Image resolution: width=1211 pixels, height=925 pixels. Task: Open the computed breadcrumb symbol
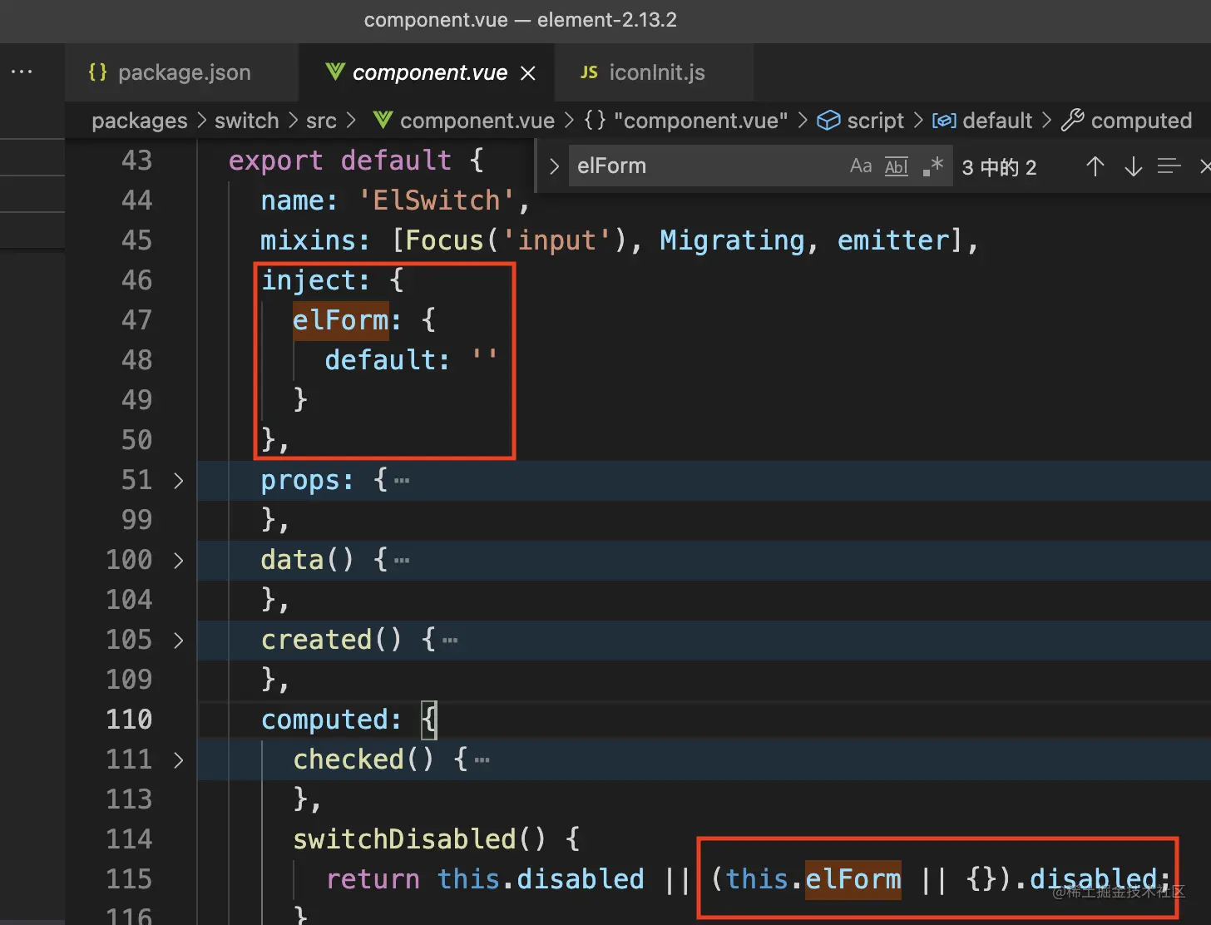point(1127,121)
